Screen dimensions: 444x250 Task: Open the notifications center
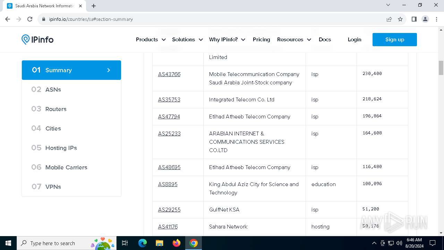[x=433, y=243]
